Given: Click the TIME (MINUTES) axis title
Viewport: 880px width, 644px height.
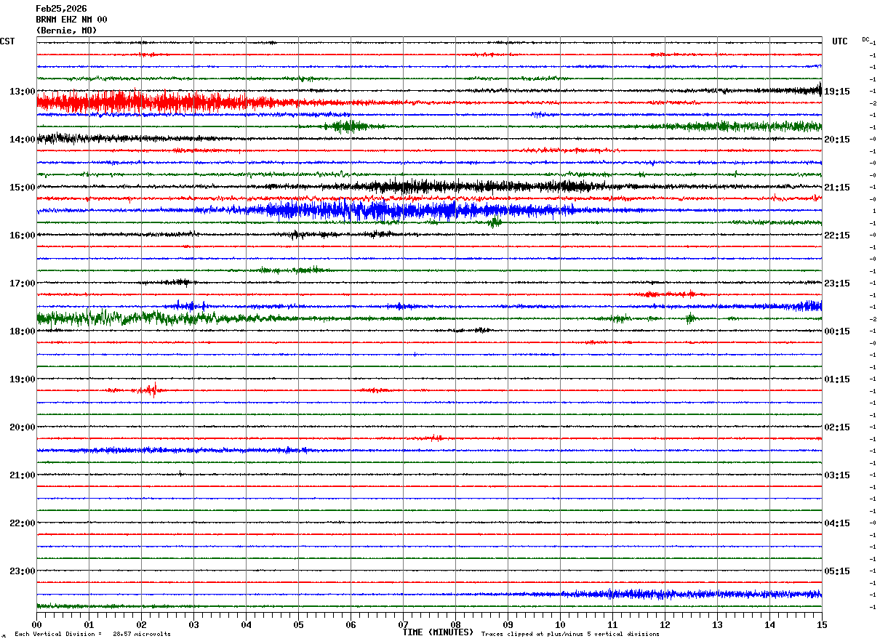Looking at the screenshot, I should click(x=437, y=632).
